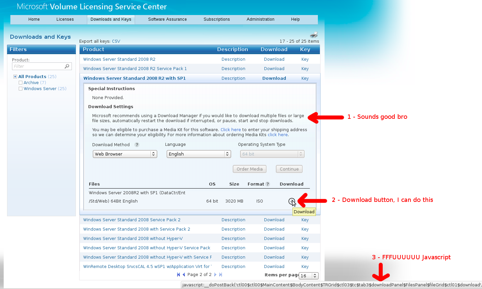
Task: Click the Archive filter label
Action: (31, 83)
